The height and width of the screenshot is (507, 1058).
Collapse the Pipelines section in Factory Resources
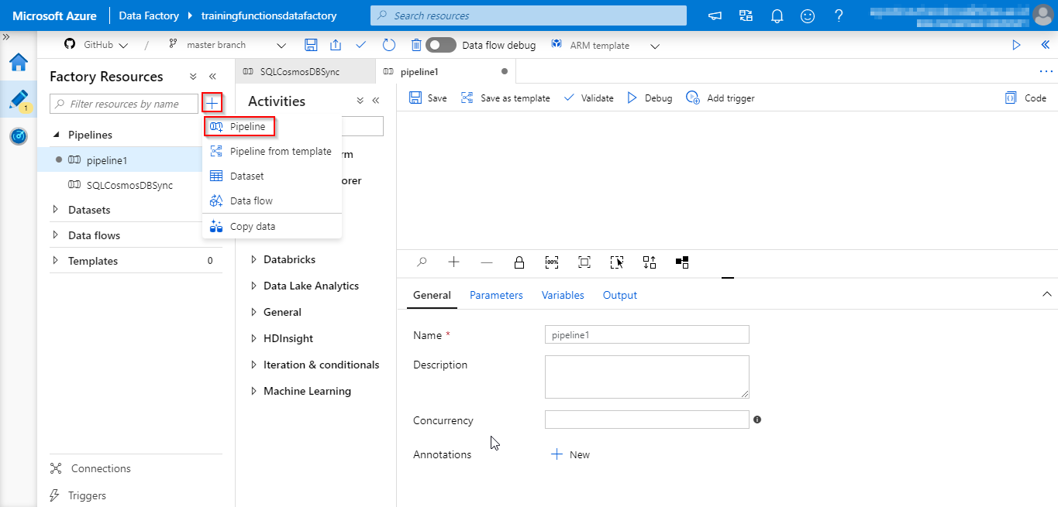56,134
